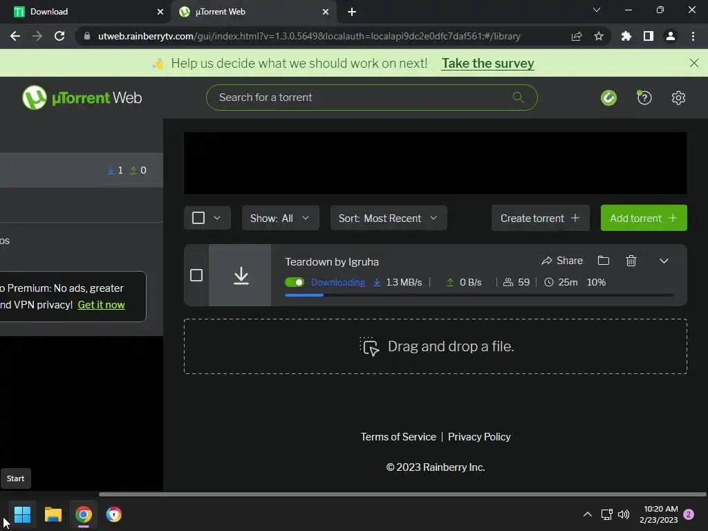Click the Teardown download progress bar
Screen dimensions: 708x531
(x=478, y=295)
